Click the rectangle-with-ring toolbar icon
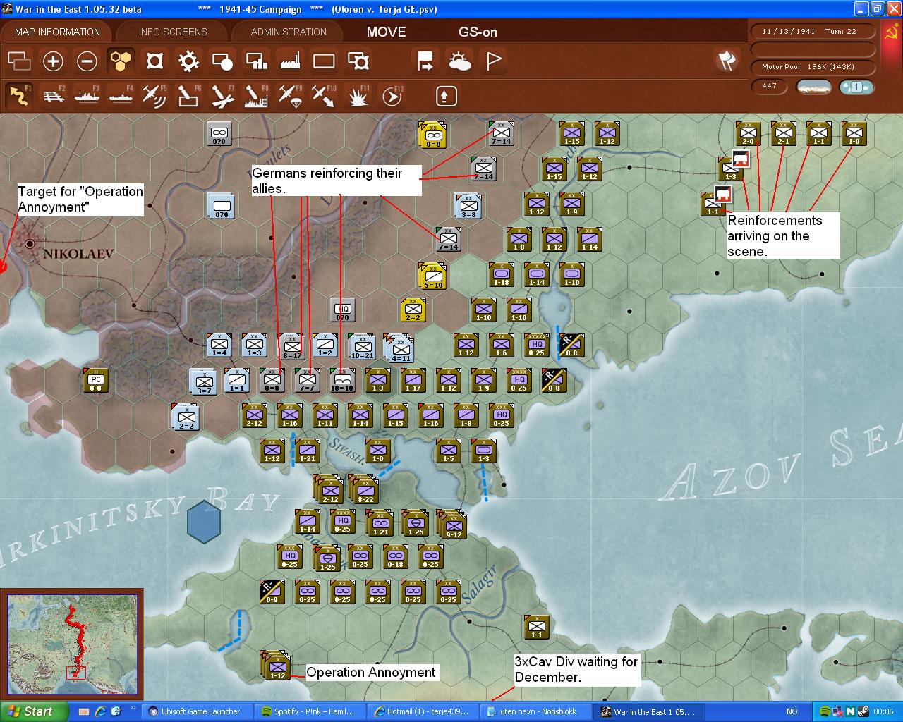Viewport: 903px width, 722px height. point(358,61)
